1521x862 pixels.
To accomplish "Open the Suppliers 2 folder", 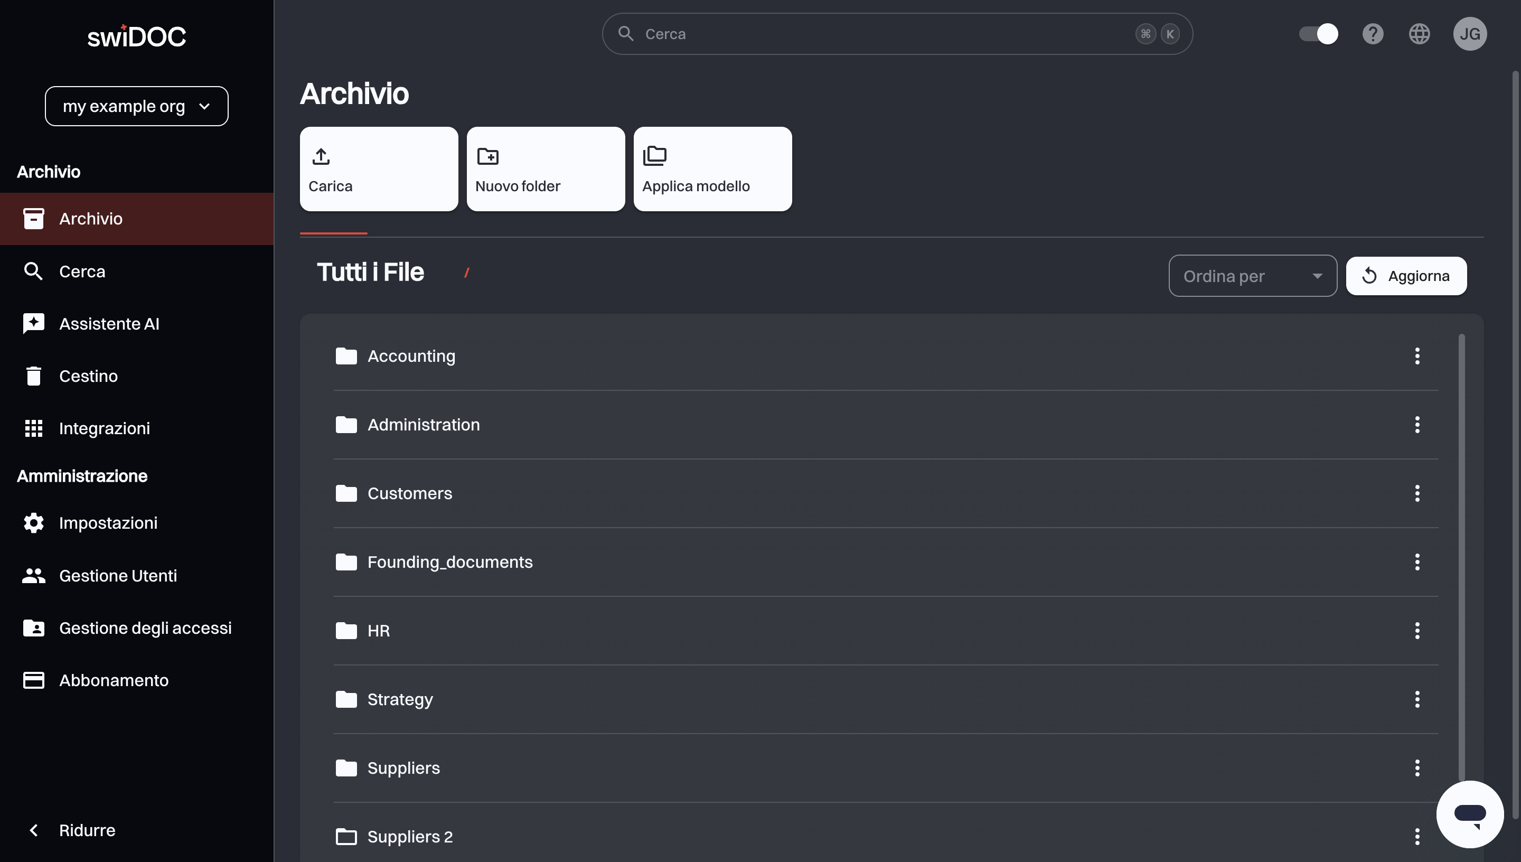I will tap(885, 837).
